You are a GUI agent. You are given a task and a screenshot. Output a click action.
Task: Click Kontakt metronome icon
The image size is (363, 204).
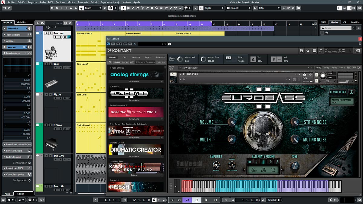pyautogui.click(x=253, y=59)
